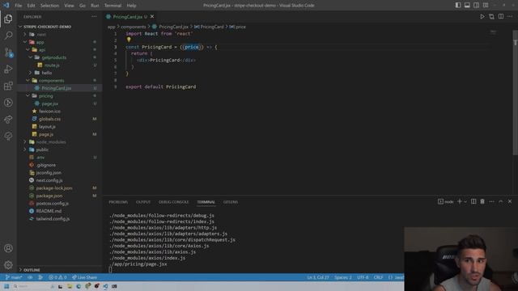Expand the hello folder
518x291 pixels.
coord(31,73)
